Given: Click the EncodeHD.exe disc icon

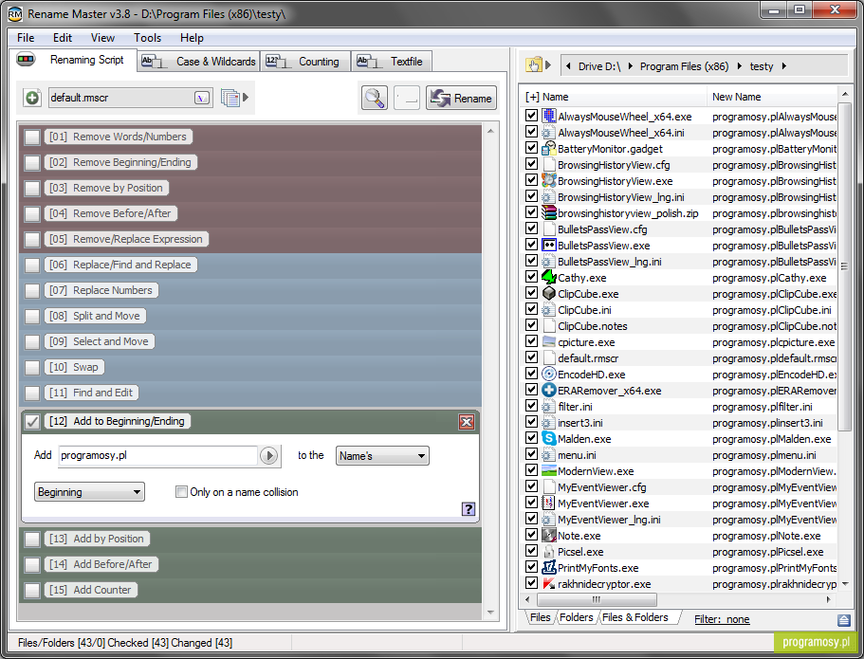Looking at the screenshot, I should [x=549, y=375].
